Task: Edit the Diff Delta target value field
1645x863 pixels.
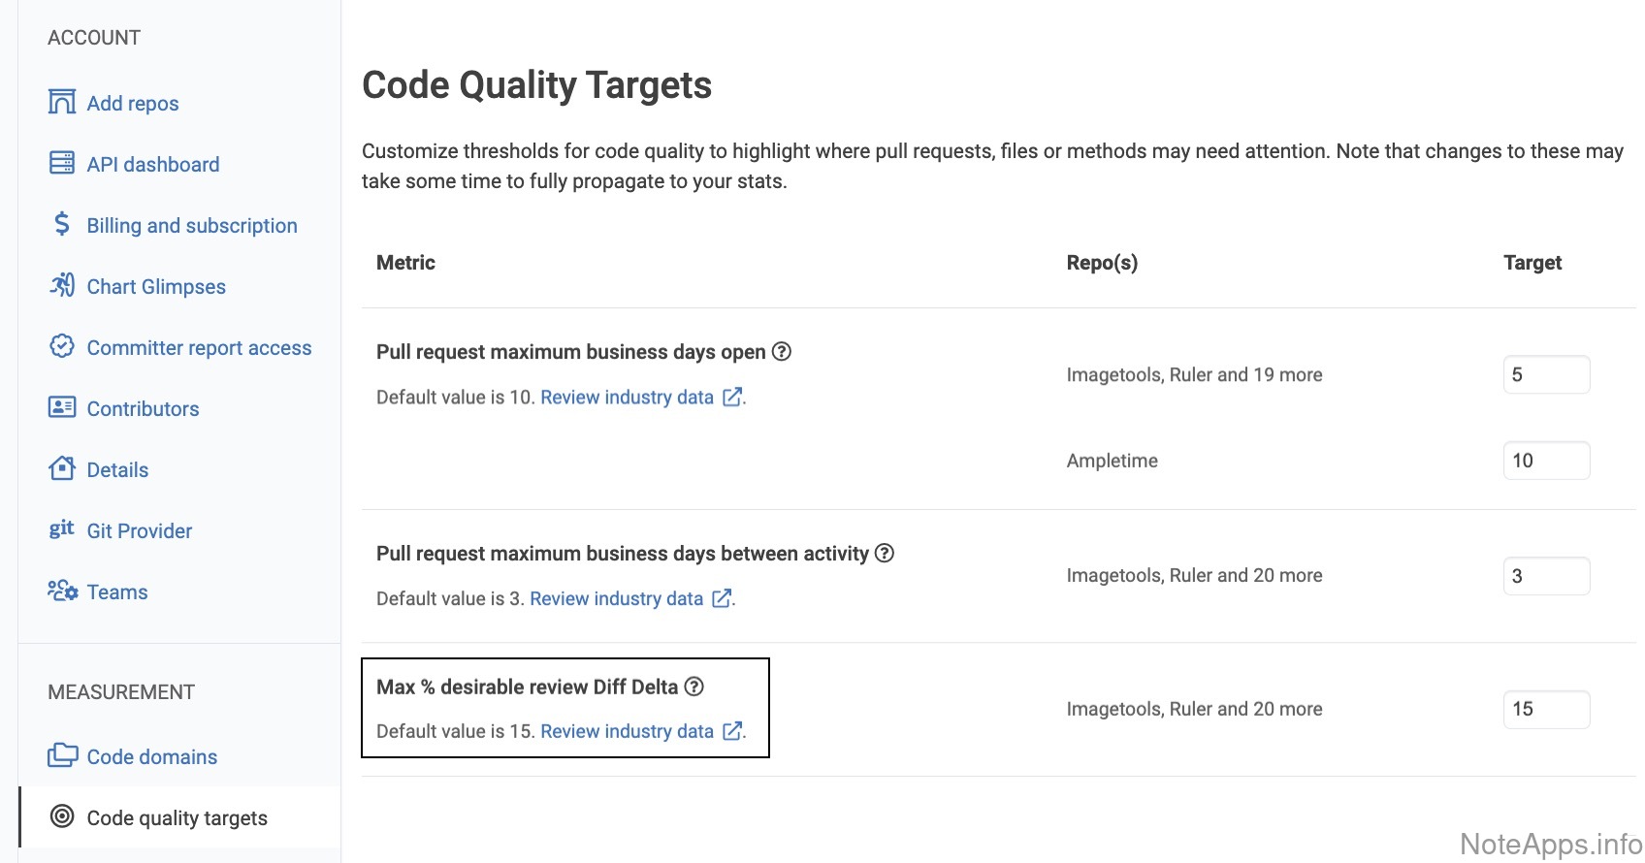Action: 1545,709
